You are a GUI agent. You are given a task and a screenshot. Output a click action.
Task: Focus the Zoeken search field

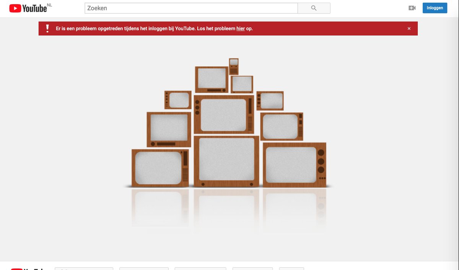pyautogui.click(x=191, y=8)
